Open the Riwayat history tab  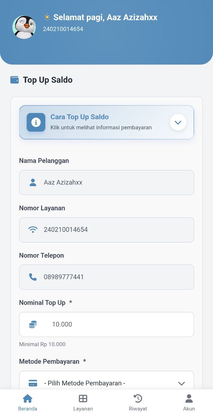(138, 402)
